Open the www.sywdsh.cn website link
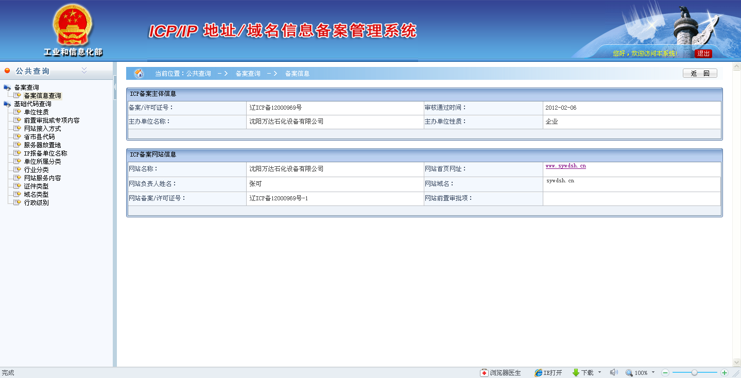Screen dimensions: 741x378 pyautogui.click(x=565, y=166)
